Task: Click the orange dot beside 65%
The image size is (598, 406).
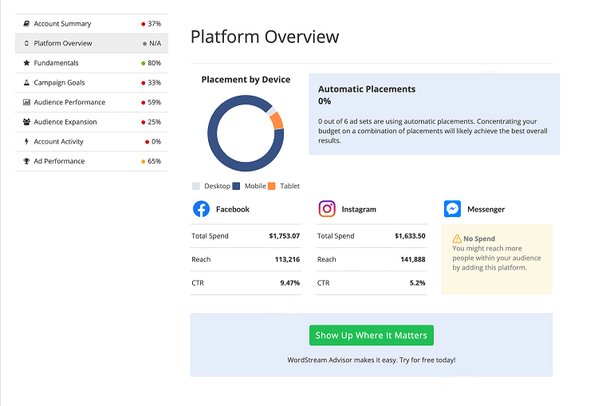Action: [x=143, y=161]
